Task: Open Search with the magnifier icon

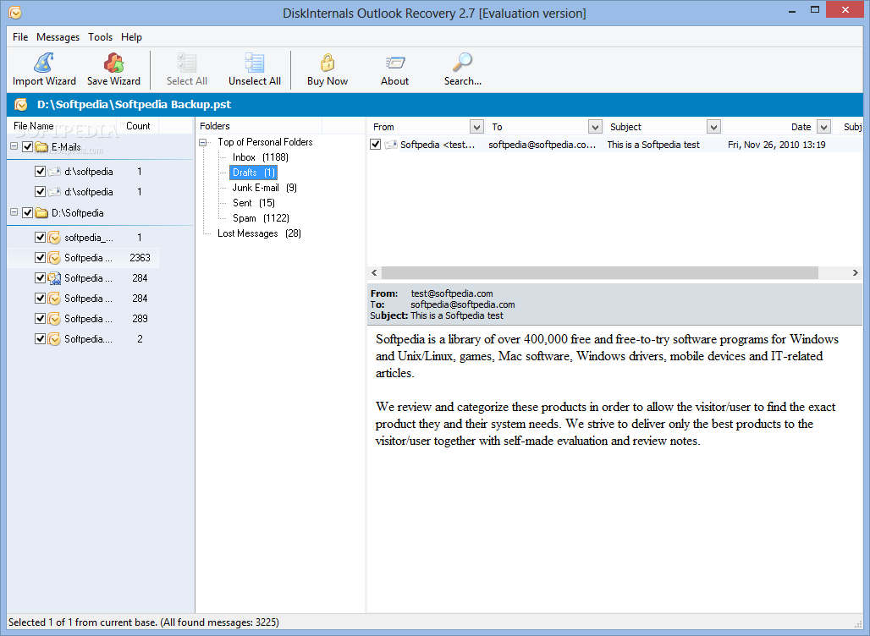Action: coord(462,62)
